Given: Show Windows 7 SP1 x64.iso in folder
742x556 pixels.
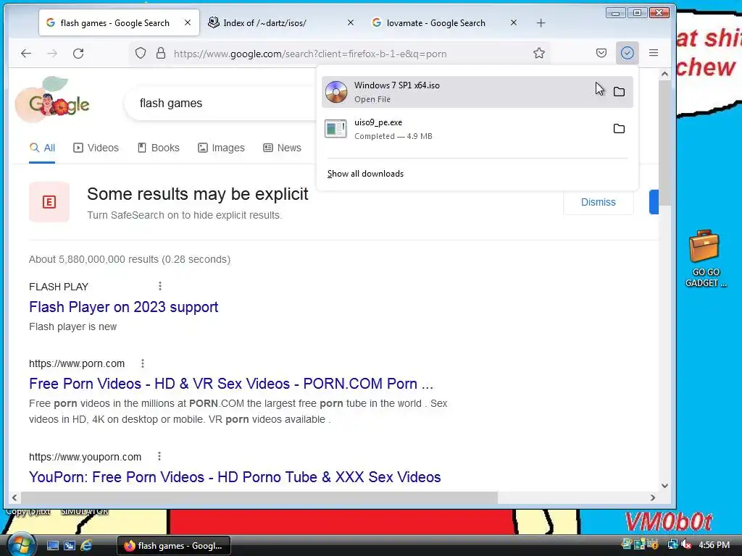Looking at the screenshot, I should [619, 92].
